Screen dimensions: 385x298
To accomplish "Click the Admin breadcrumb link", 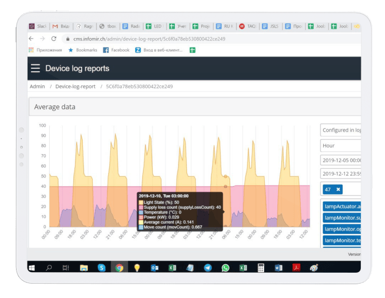I will click(38, 86).
